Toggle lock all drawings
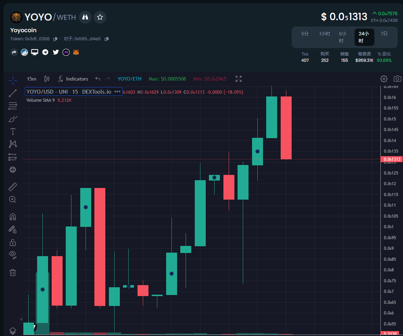The width and height of the screenshot is (403, 336). coord(13,242)
